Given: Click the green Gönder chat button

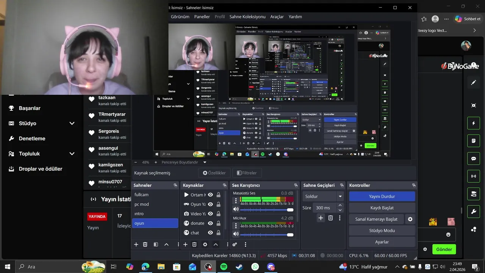Looking at the screenshot, I should coord(444,249).
